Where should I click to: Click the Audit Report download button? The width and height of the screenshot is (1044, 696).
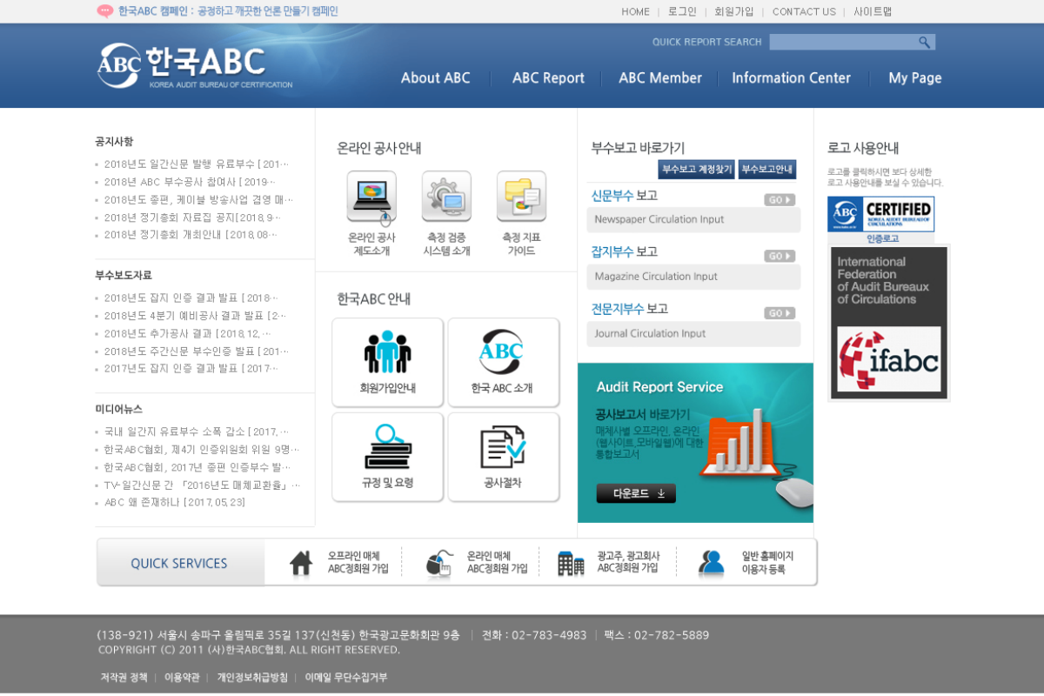(x=636, y=493)
